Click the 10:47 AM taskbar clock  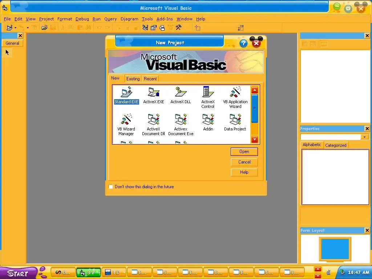click(x=359, y=272)
